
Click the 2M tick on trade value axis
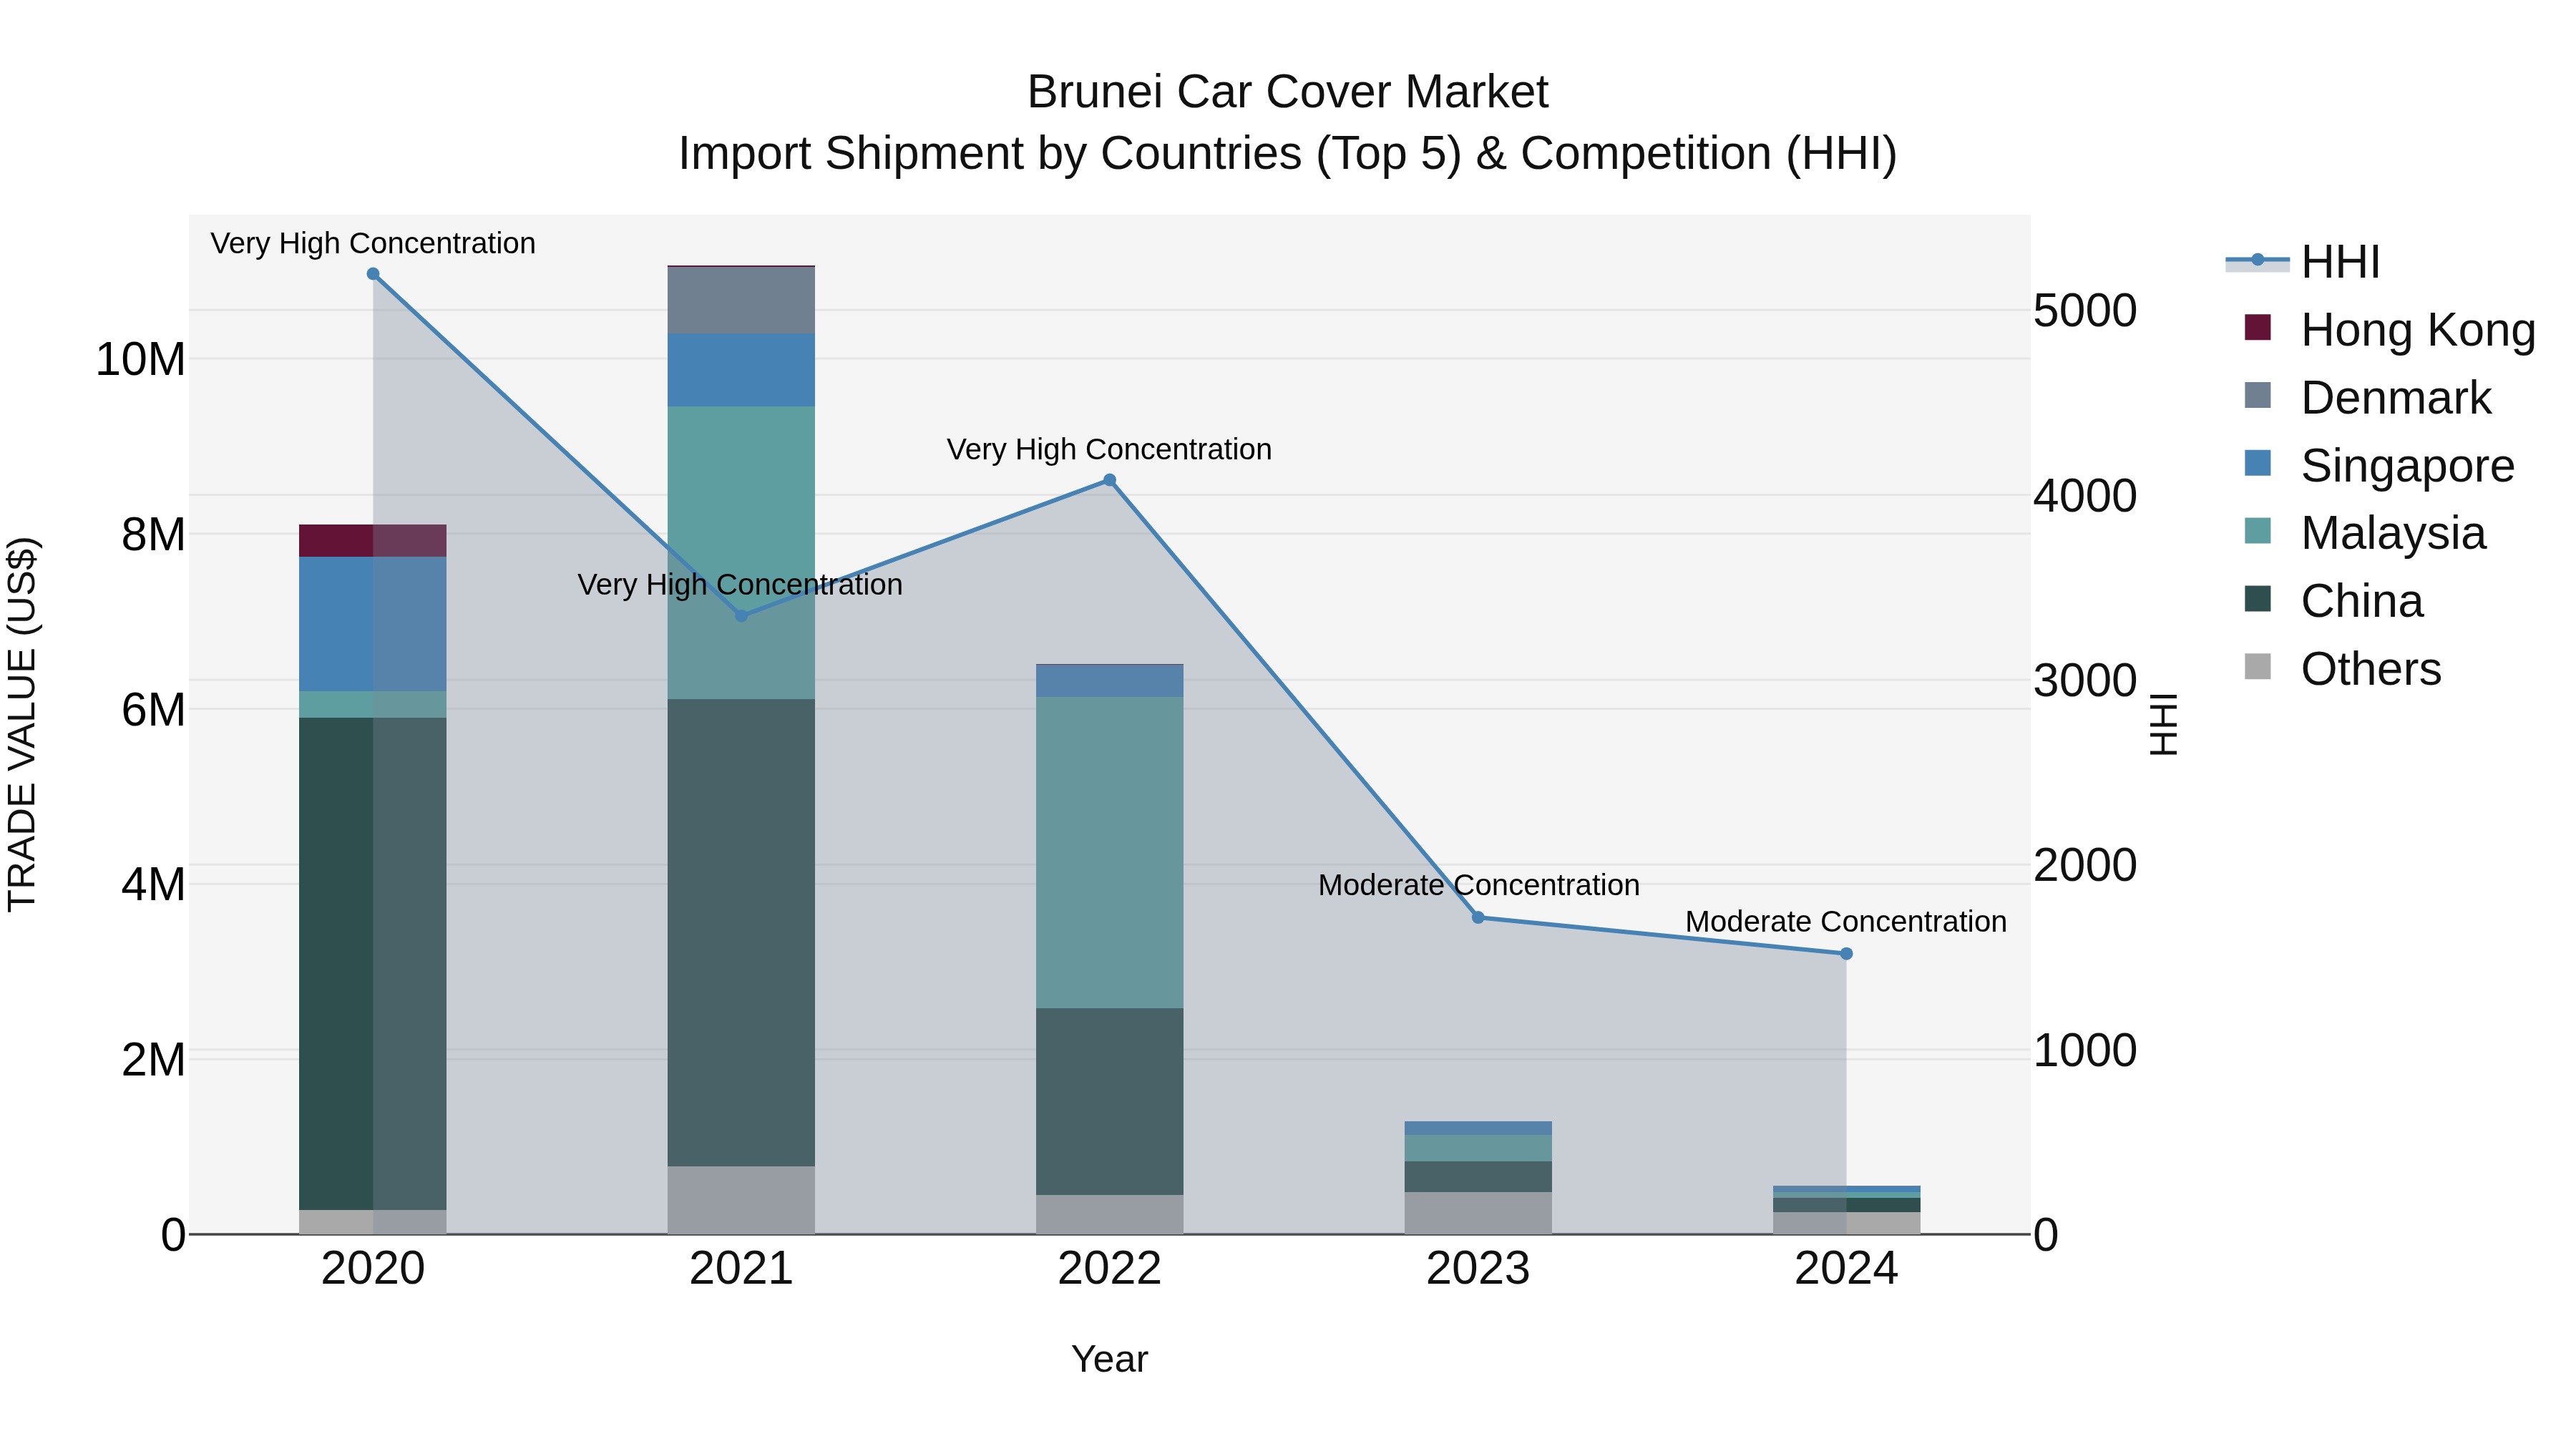tap(153, 1060)
